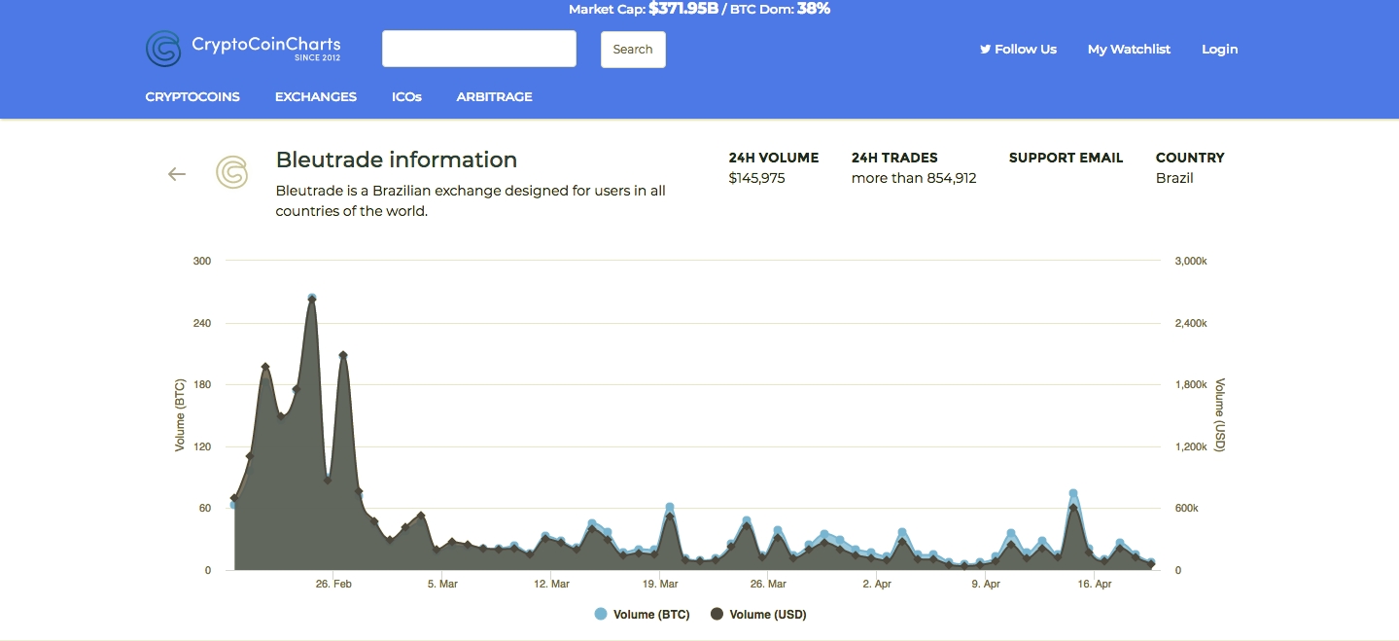
Task: Click the '2,400k' right axis label
Action: (x=1191, y=323)
